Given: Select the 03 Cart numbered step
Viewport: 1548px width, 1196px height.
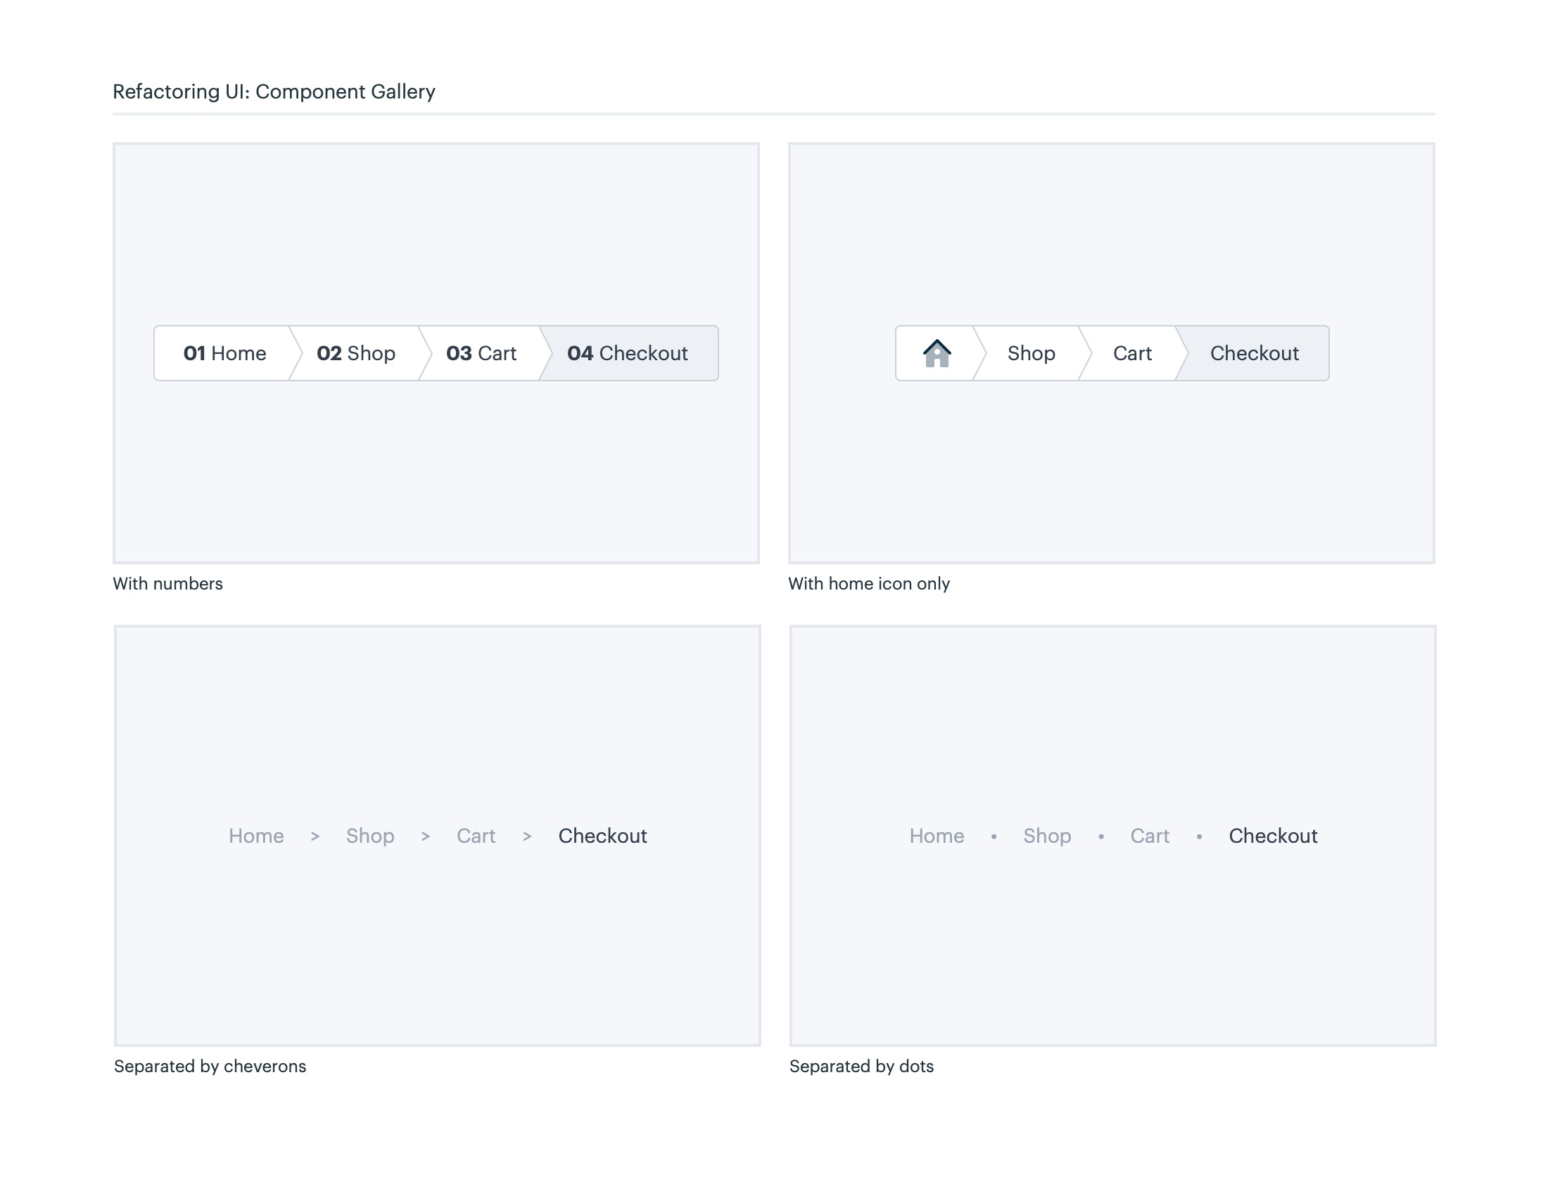Looking at the screenshot, I should [481, 353].
